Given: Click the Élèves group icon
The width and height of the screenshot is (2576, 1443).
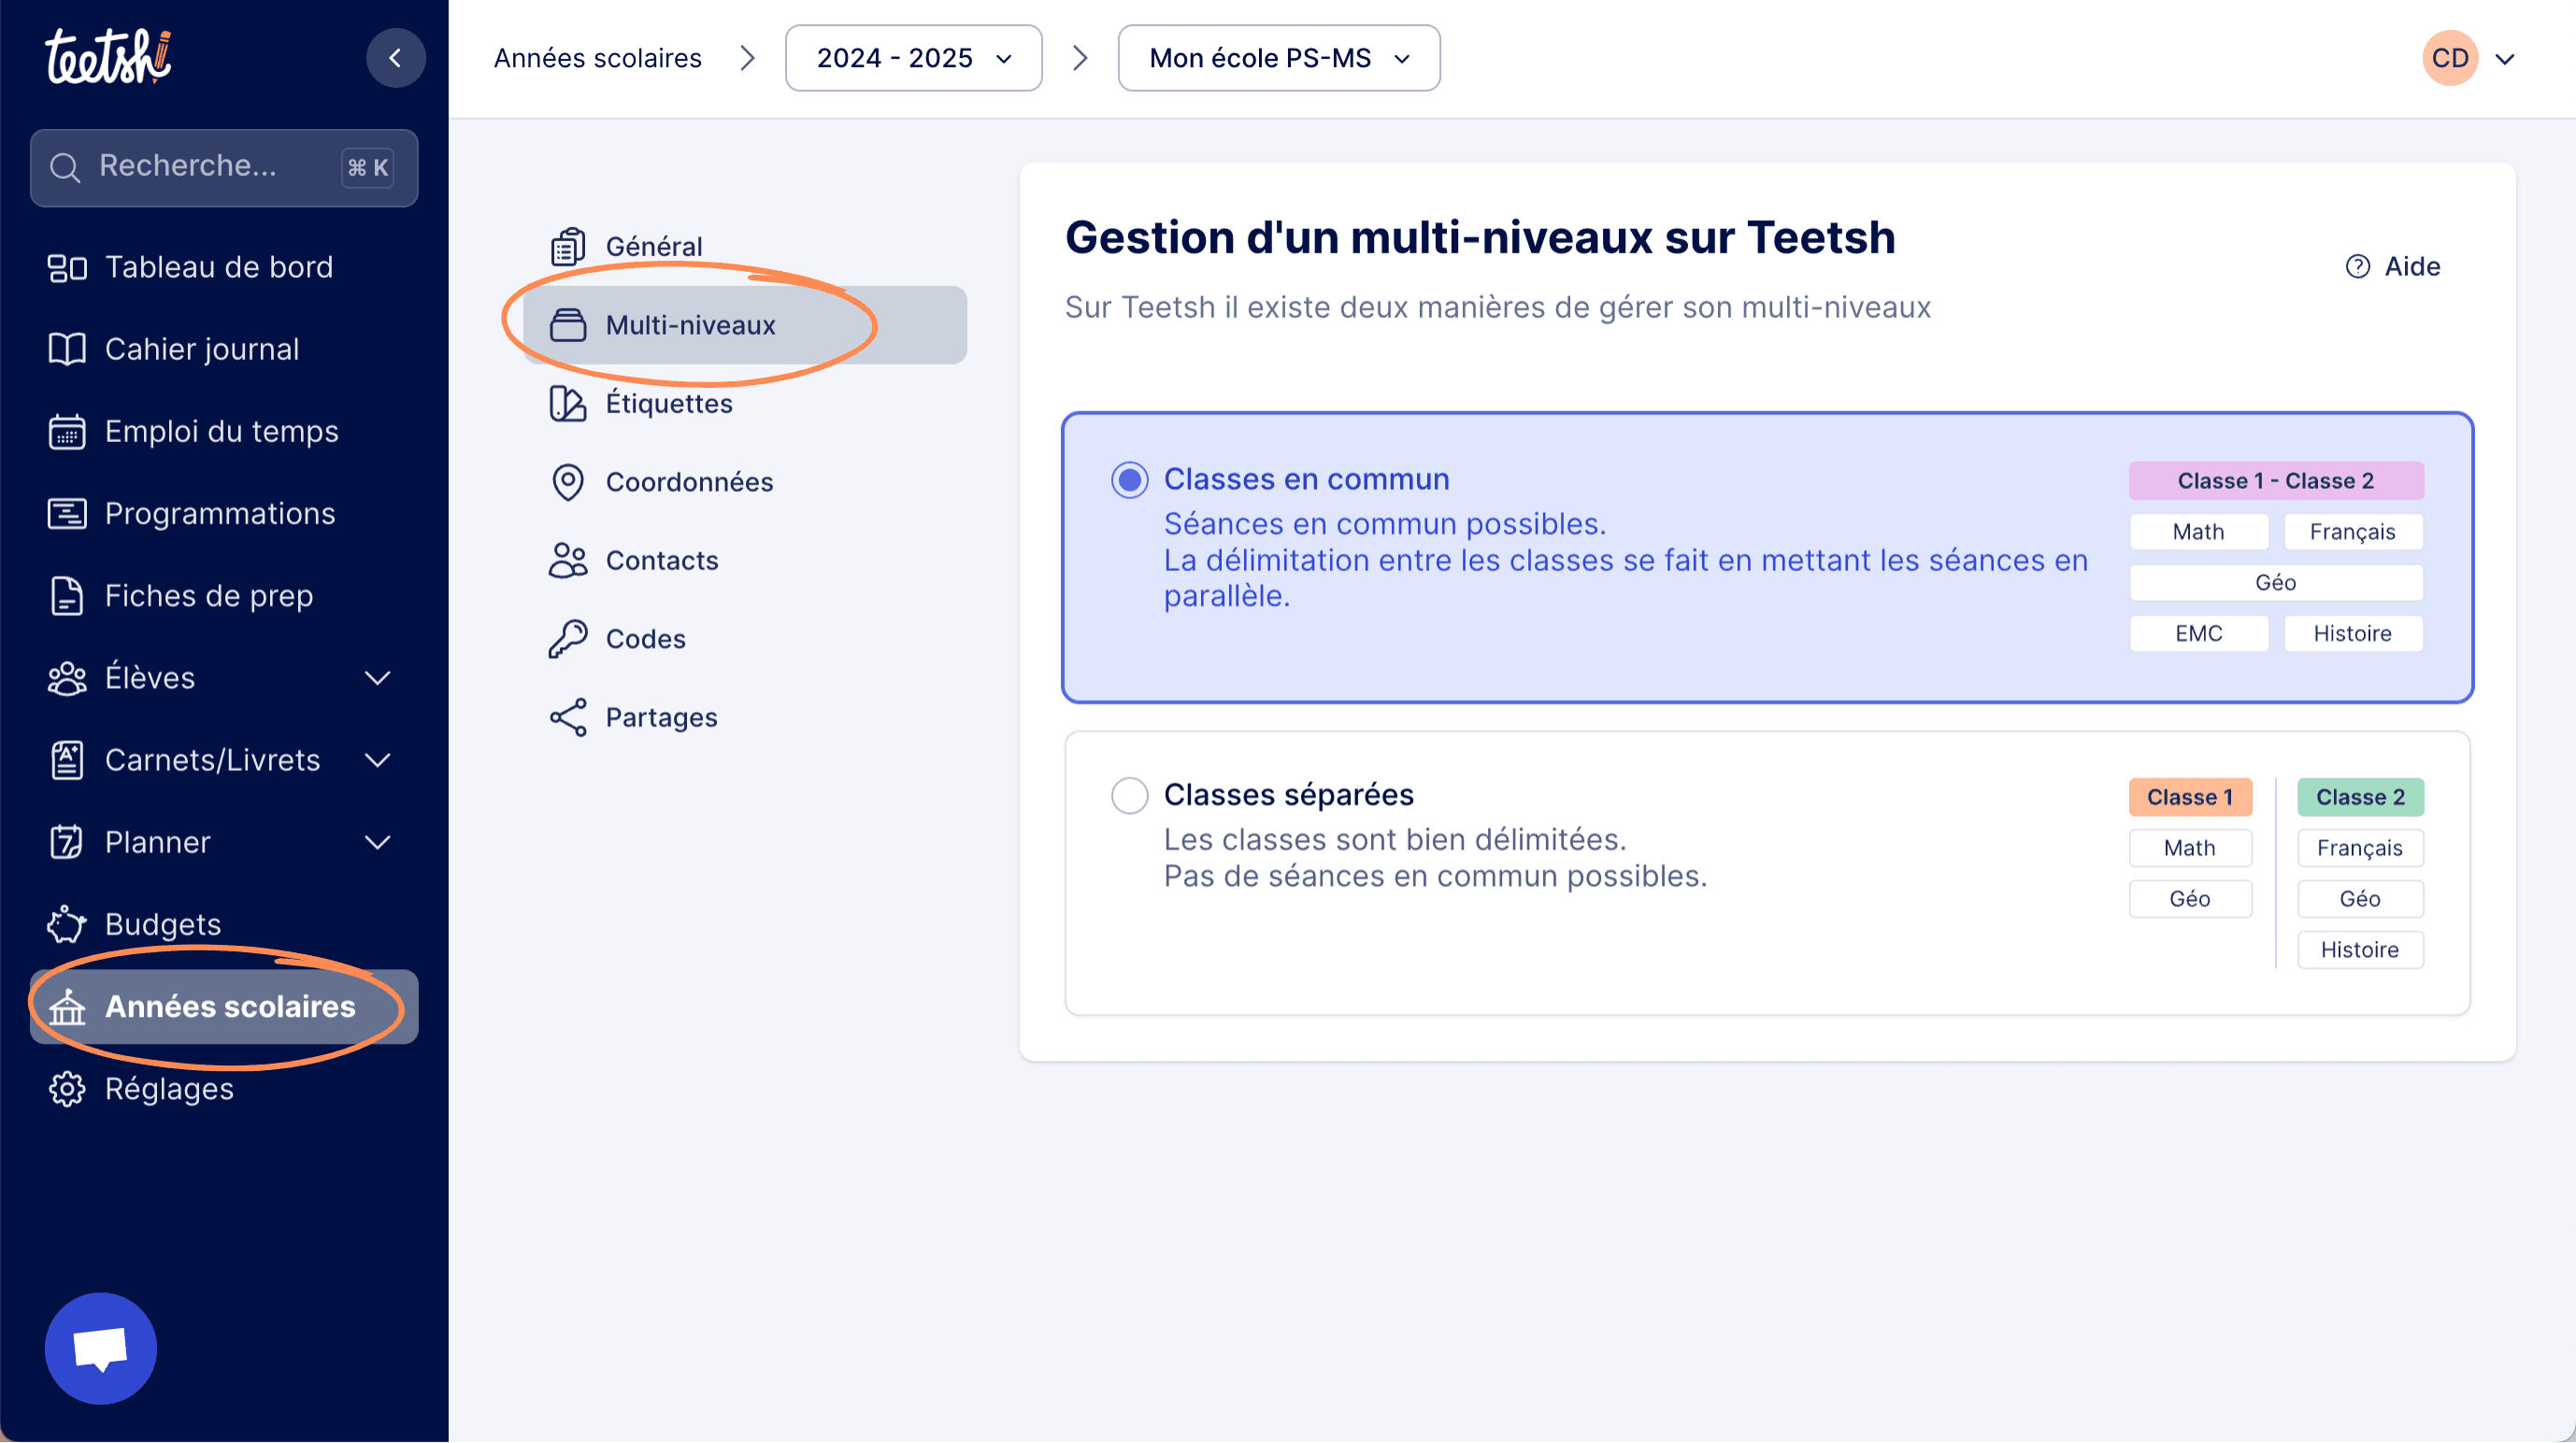Looking at the screenshot, I should 67,678.
